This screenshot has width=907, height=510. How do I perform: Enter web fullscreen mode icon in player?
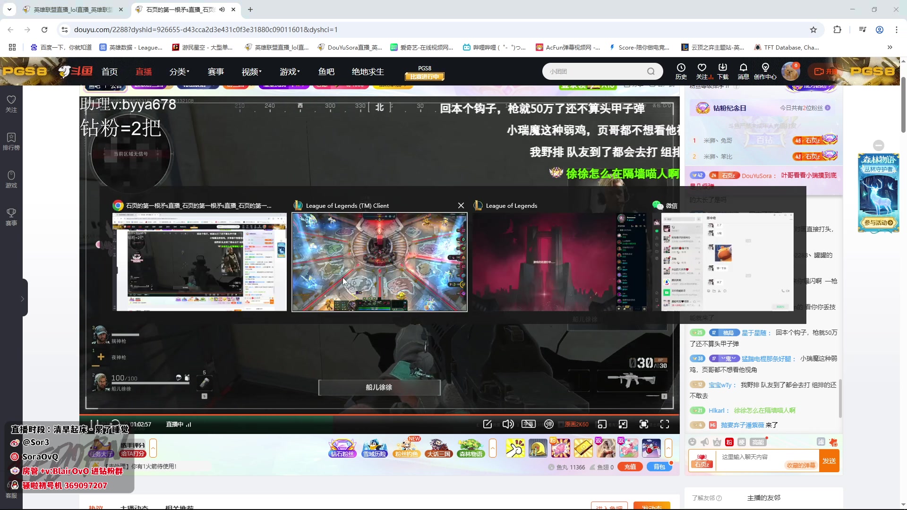pos(644,424)
